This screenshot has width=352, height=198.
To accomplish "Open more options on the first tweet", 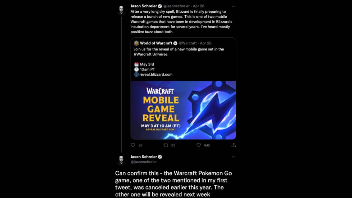I will [233, 6].
